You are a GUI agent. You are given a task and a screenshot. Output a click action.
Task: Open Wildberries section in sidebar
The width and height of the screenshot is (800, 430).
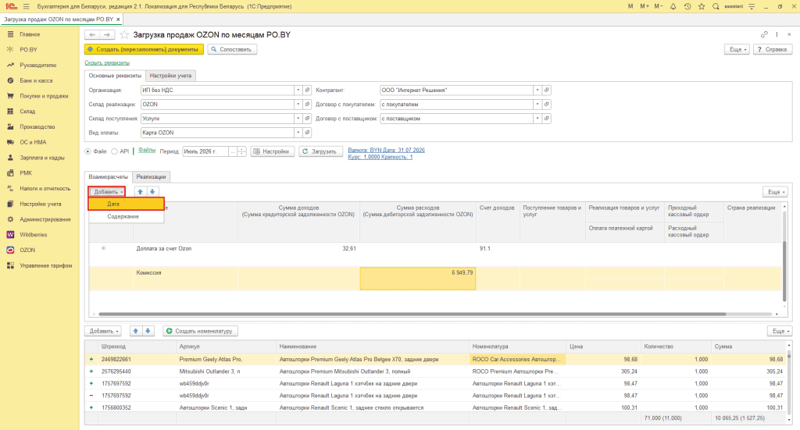(33, 235)
